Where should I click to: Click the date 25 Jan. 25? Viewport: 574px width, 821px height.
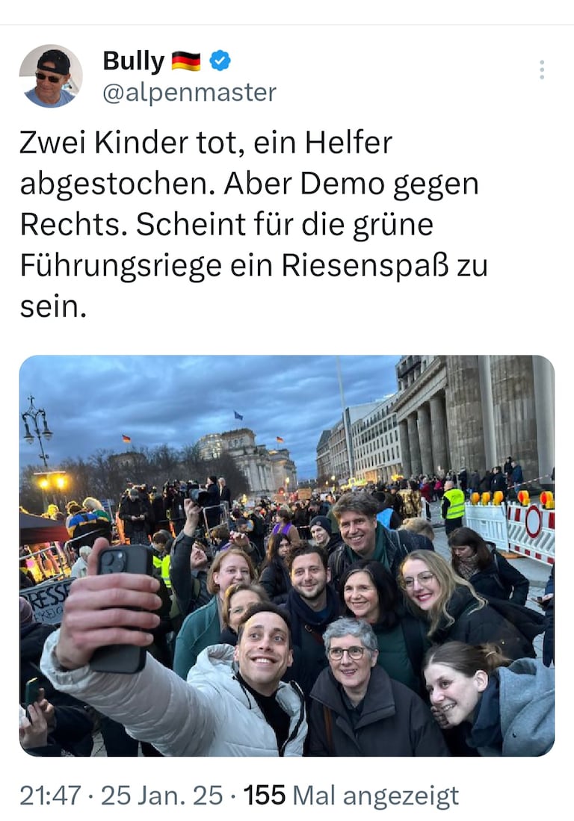click(x=161, y=796)
